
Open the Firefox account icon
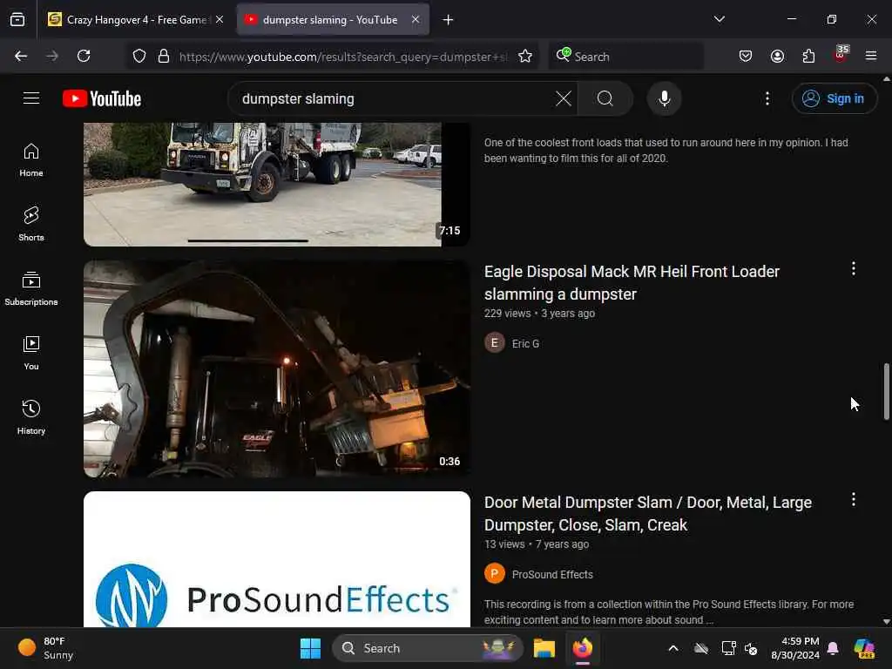pyautogui.click(x=777, y=56)
